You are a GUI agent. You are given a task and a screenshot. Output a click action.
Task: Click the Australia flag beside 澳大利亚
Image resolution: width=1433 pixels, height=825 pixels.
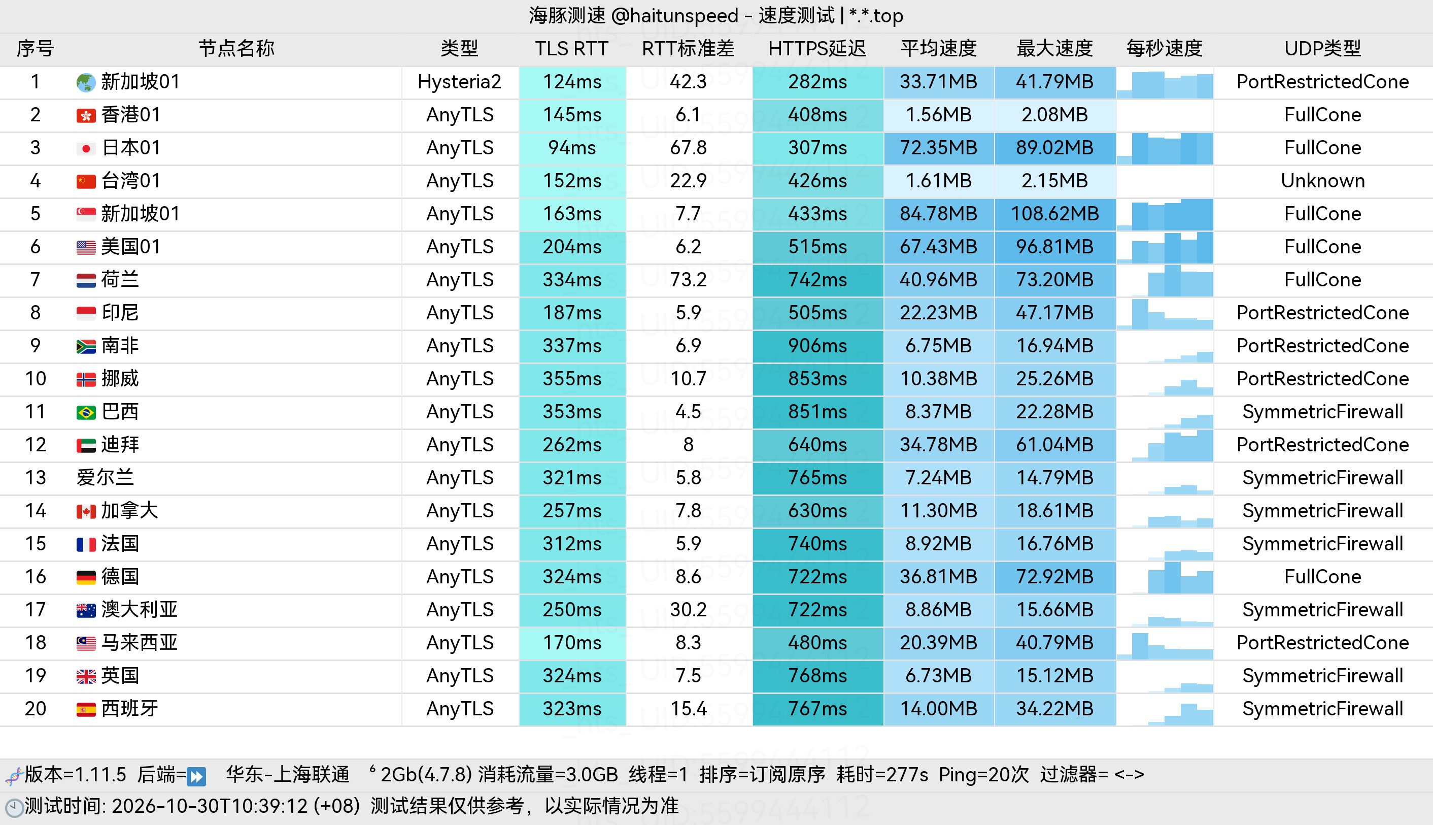(x=85, y=610)
